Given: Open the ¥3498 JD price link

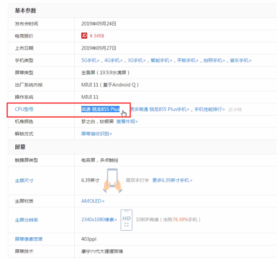Looking at the screenshot, I should click(97, 36).
